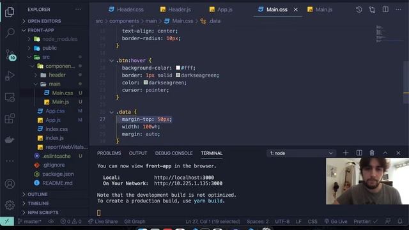The image size is (409, 230).
Task: Change language mode CSS status item
Action: coord(313,222)
